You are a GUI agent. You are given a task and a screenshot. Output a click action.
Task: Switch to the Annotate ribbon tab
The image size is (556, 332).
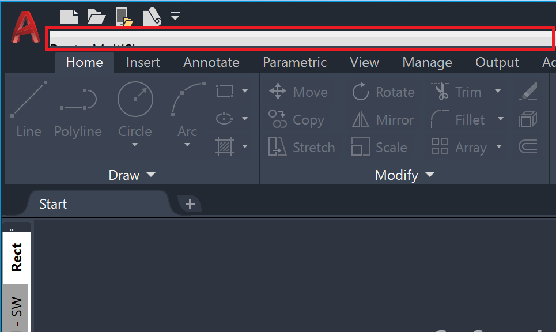211,62
